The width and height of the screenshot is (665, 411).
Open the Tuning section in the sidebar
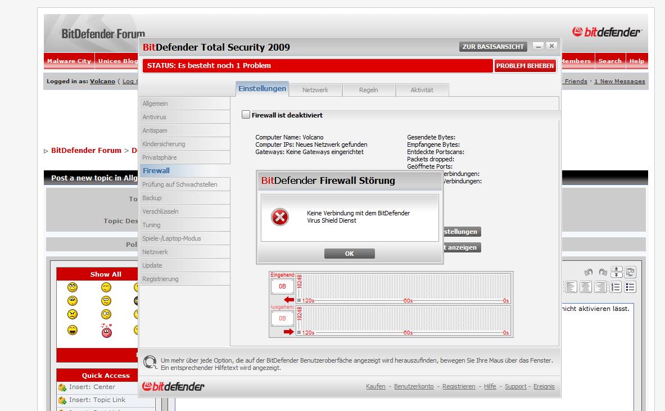[185, 225]
